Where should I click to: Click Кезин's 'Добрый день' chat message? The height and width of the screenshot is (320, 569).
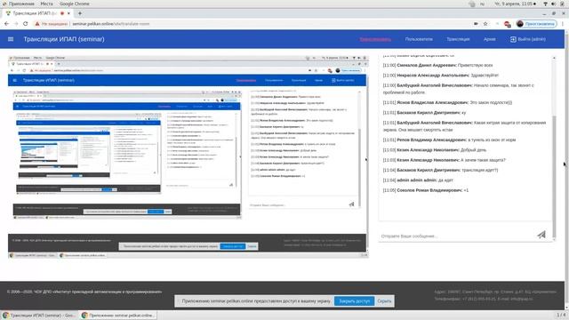[435, 150]
